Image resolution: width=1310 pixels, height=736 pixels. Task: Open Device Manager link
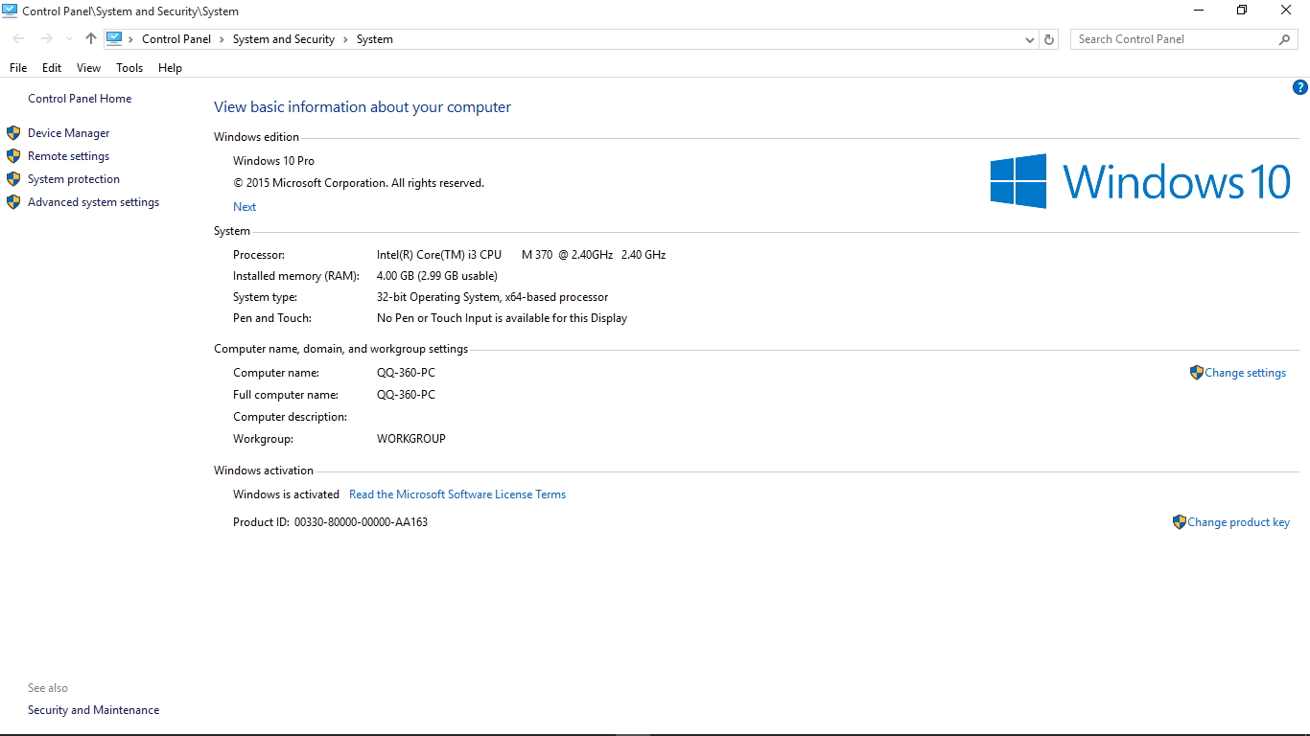tap(69, 133)
